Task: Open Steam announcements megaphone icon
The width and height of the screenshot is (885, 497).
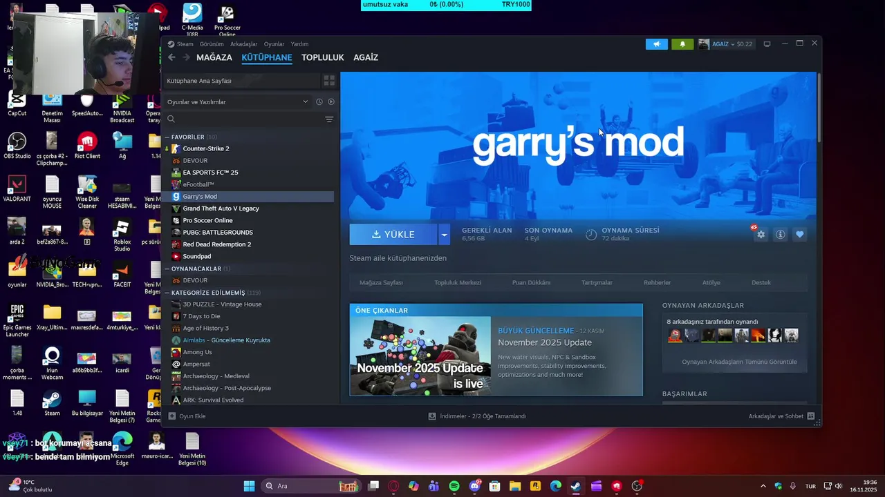Action: click(x=657, y=44)
